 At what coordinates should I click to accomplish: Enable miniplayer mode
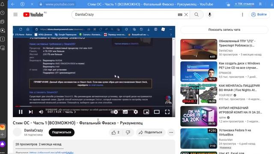(146, 112)
